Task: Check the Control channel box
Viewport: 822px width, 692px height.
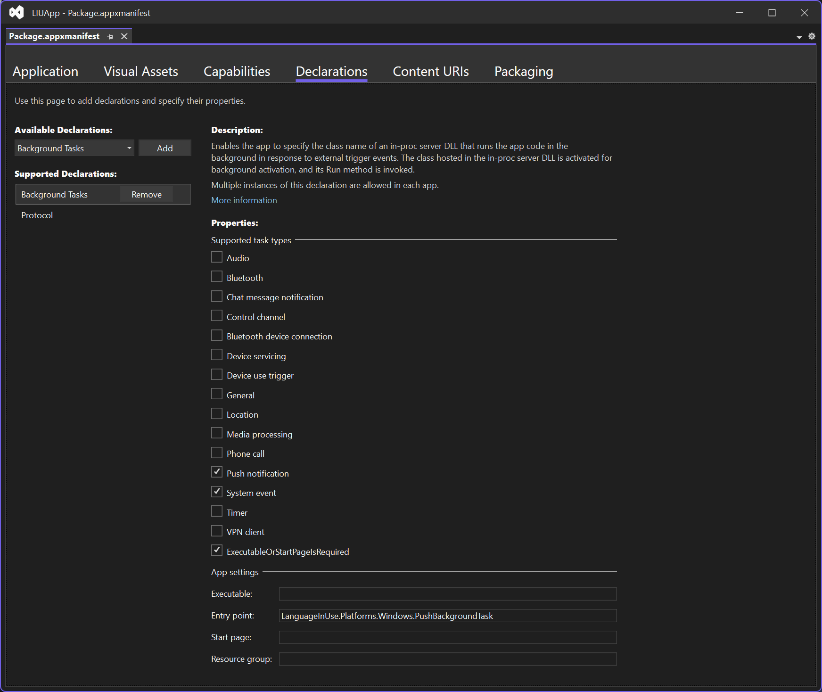Action: tap(217, 316)
